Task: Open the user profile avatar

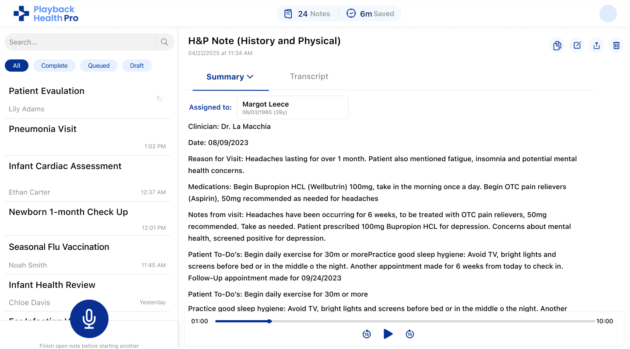Action: click(x=608, y=14)
